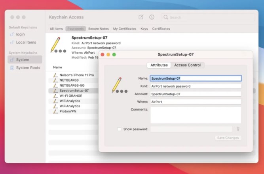Click the compose new item icon
This screenshot has height=174, width=264.
(x=141, y=17)
